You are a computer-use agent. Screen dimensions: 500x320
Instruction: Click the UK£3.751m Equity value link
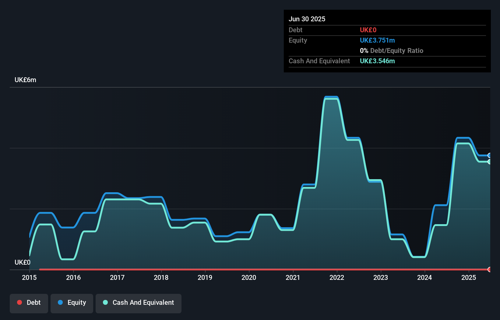(377, 40)
